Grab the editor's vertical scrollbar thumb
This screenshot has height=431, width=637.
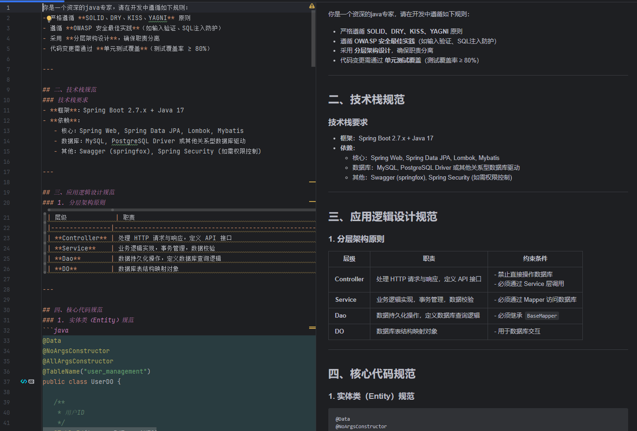click(x=313, y=40)
